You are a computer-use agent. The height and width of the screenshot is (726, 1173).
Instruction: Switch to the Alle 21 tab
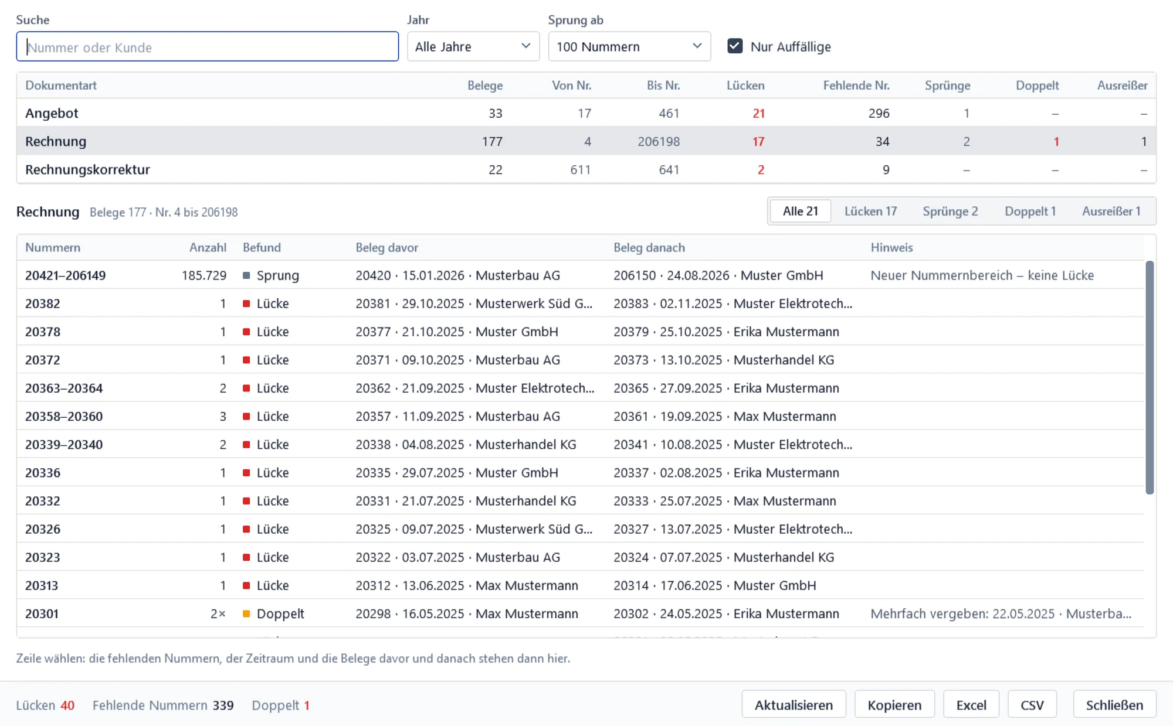pos(800,212)
